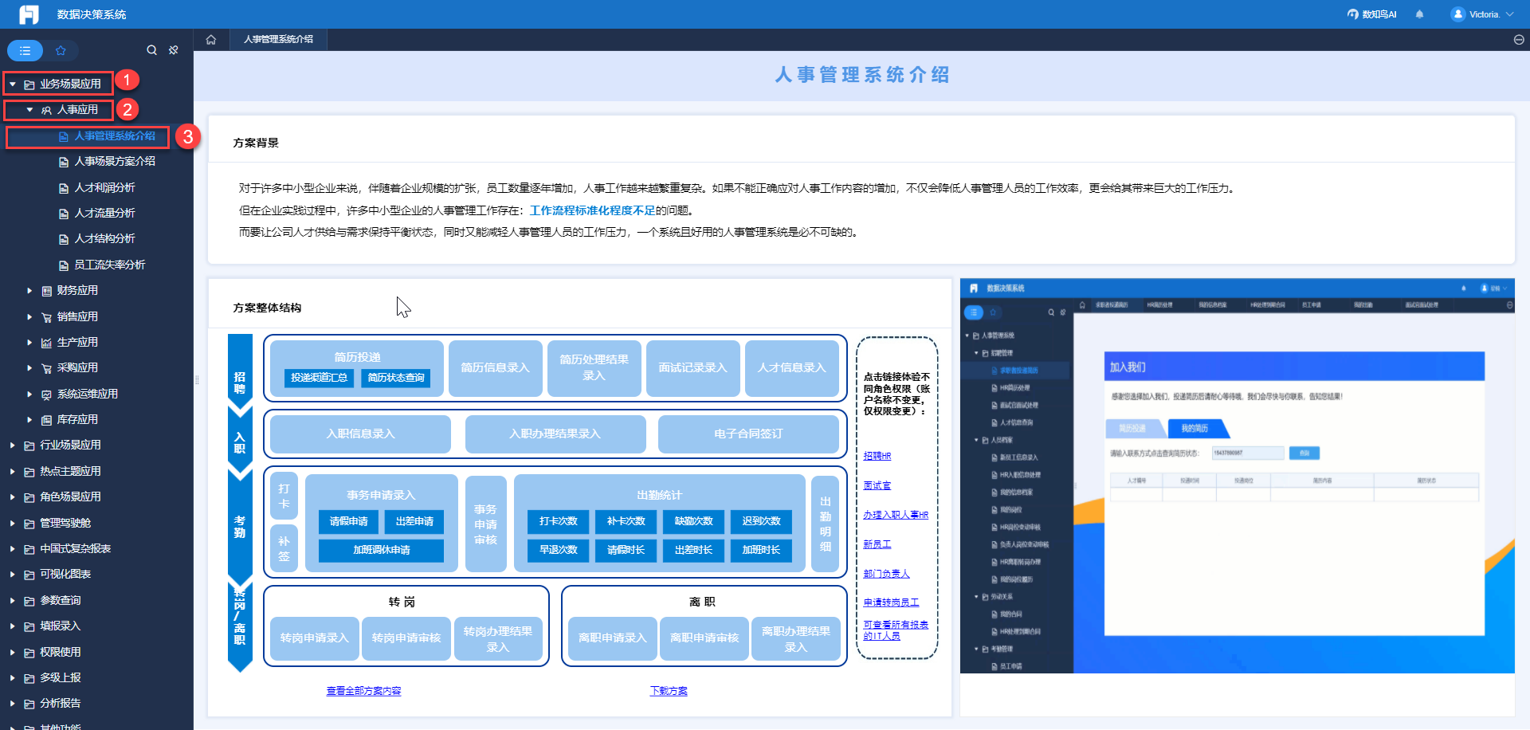Click the 权限使用 folder icon
Viewport: 1530px width, 730px height.
(x=29, y=653)
